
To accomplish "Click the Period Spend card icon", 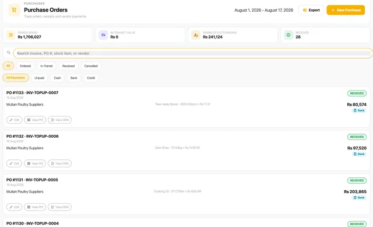I will pos(10,35).
